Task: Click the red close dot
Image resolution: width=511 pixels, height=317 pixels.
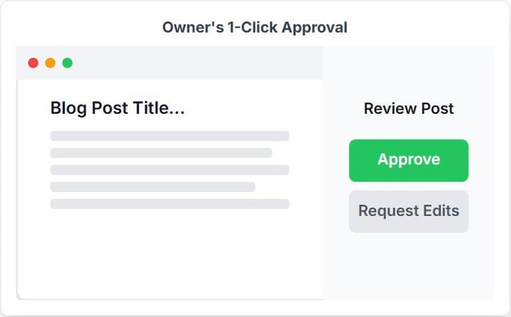Action: pyautogui.click(x=34, y=63)
